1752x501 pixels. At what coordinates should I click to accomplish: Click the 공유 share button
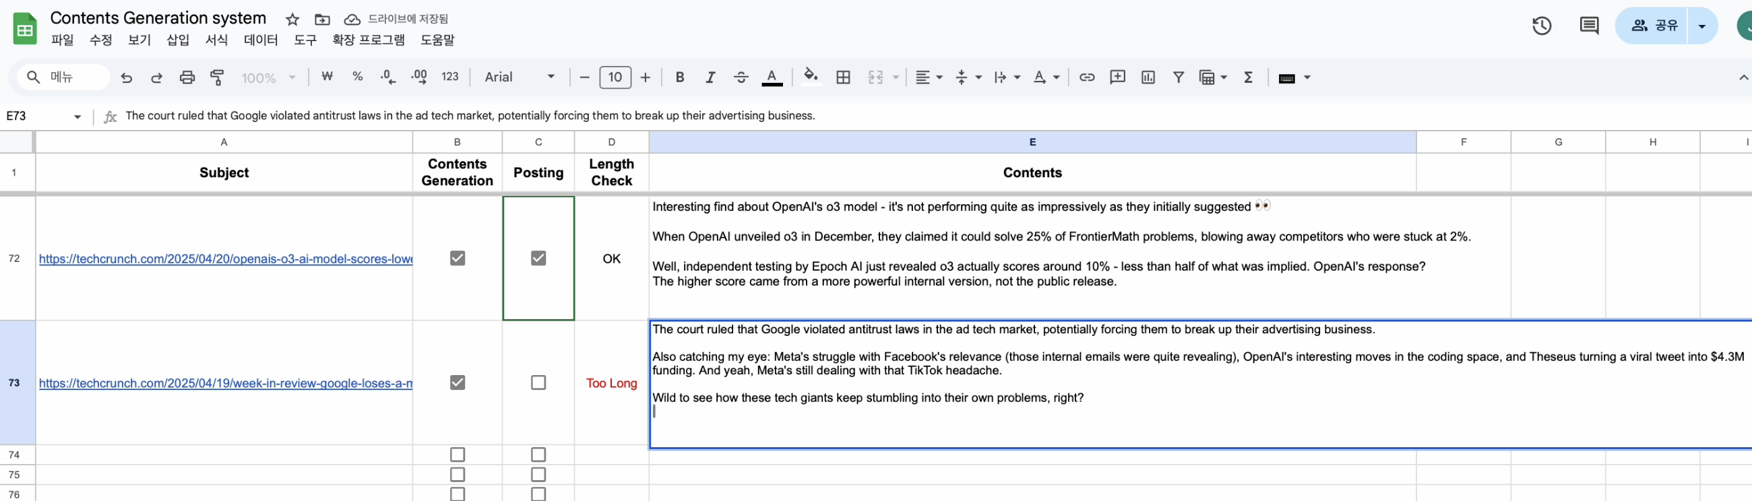(x=1654, y=26)
